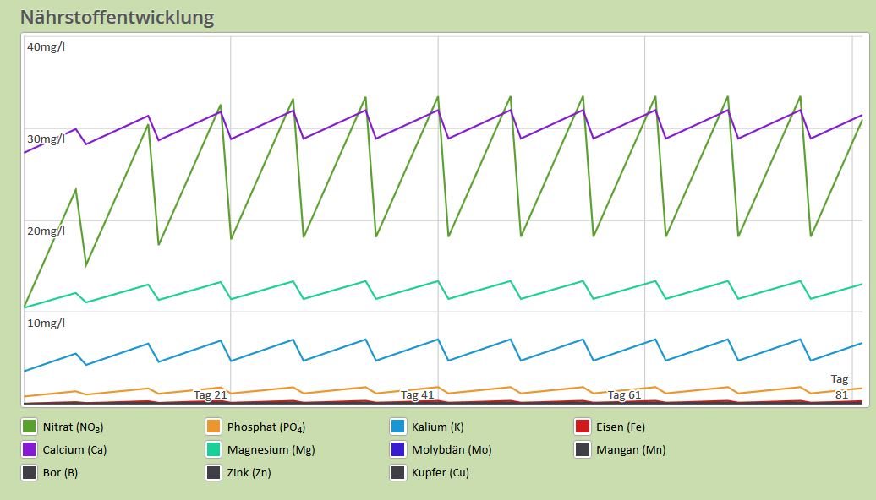This screenshot has height=500, width=876.
Task: Enable the Mangan (Mn) series in the legend
Action: tap(582, 449)
